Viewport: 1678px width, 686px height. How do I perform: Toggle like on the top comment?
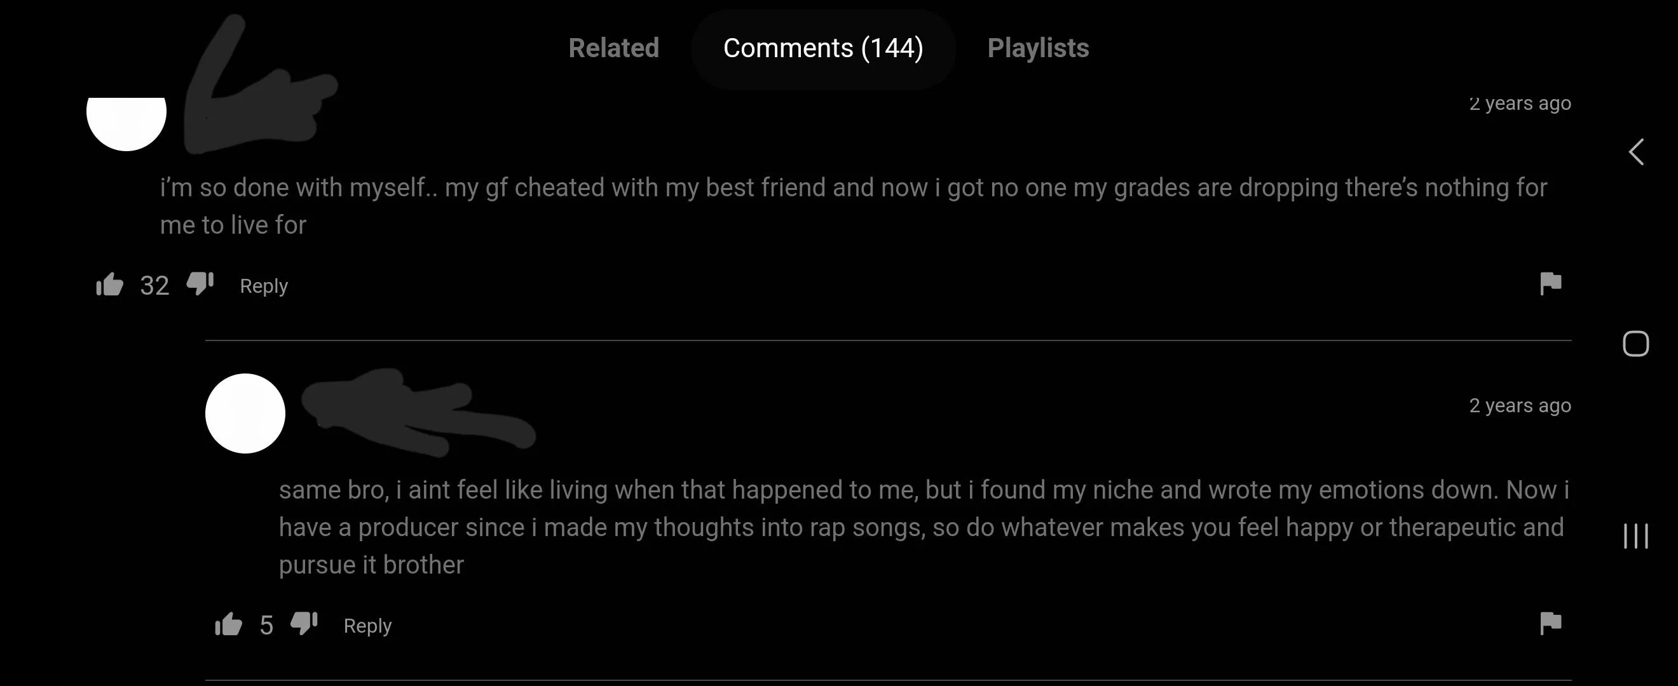point(108,285)
